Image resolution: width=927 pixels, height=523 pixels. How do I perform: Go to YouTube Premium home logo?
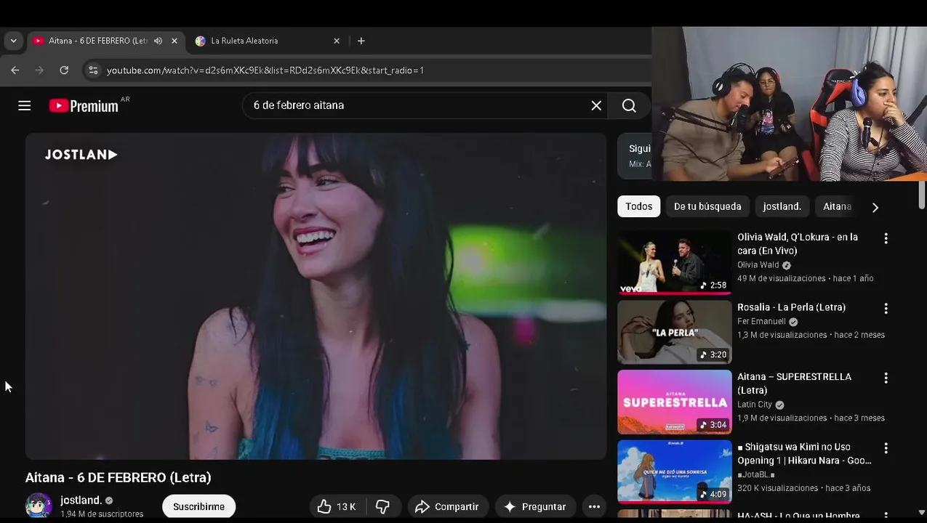84,106
